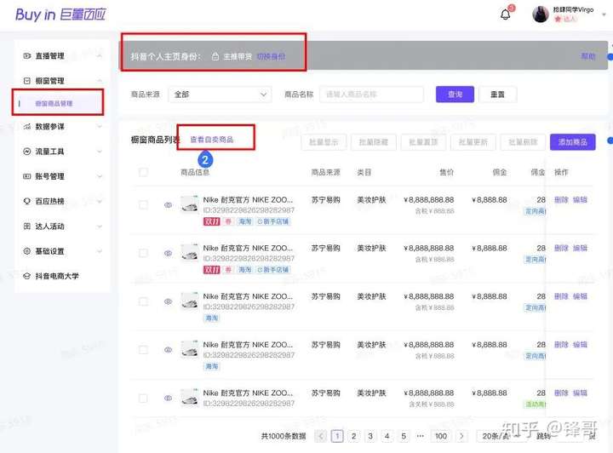This screenshot has width=613, height=453.
Task: Click the 百应热榜 sidebar icon
Action: click(x=26, y=201)
